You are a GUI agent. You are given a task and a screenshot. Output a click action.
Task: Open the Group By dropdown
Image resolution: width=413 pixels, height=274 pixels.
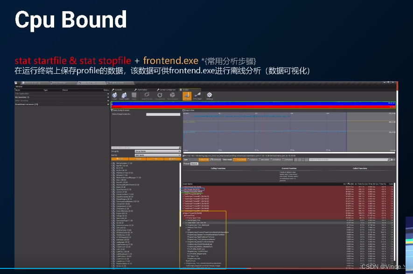pyautogui.click(x=157, y=151)
